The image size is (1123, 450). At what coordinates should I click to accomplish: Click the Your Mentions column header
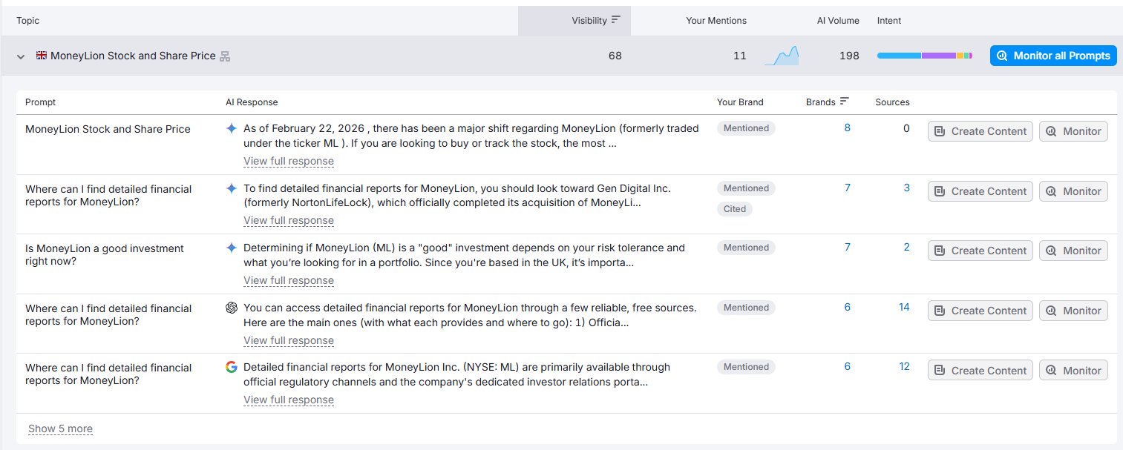pyautogui.click(x=716, y=21)
